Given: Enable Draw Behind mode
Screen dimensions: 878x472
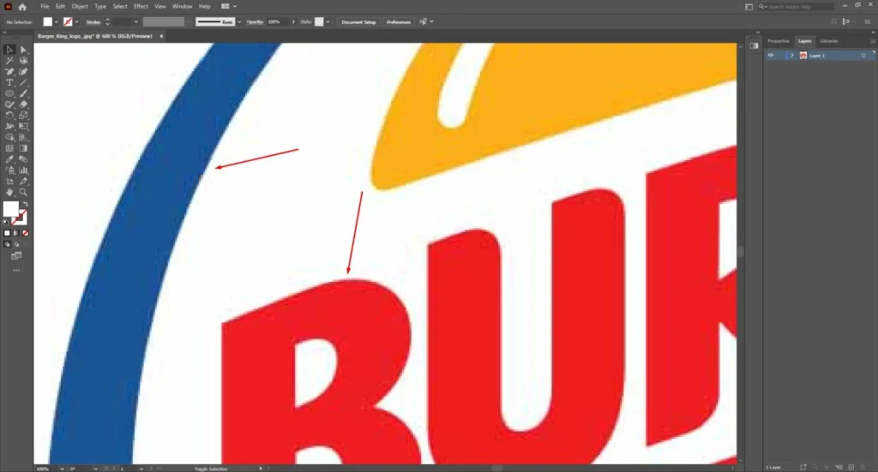Looking at the screenshot, I should (x=16, y=244).
